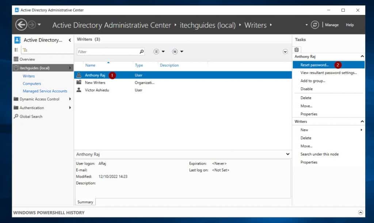This screenshot has height=223, width=374.
Task: Expand Dynamic Access Control arrow
Action: (70, 99)
